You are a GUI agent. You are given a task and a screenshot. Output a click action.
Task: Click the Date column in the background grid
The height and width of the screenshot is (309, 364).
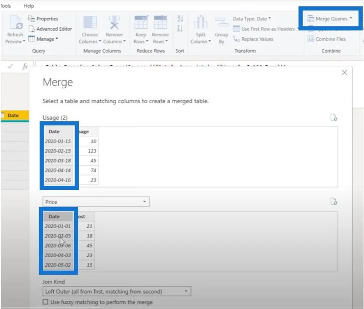15,116
